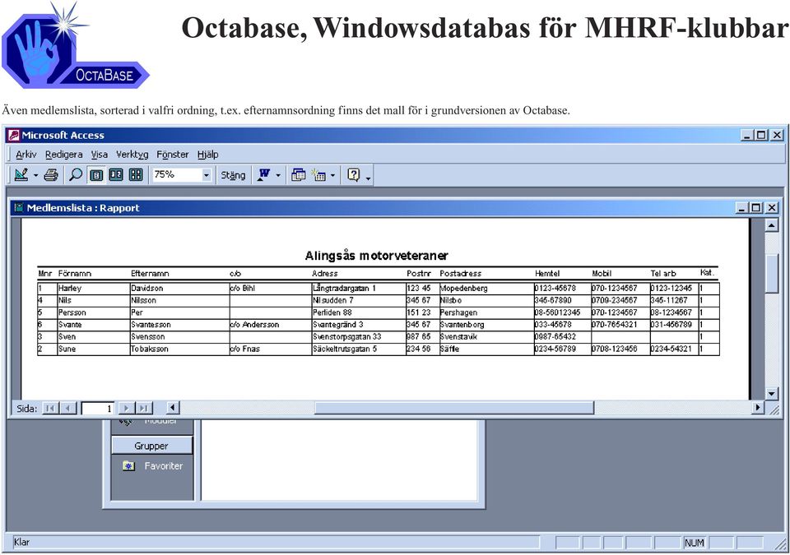Open the Redigera menu
The width and height of the screenshot is (790, 555).
tap(63, 155)
